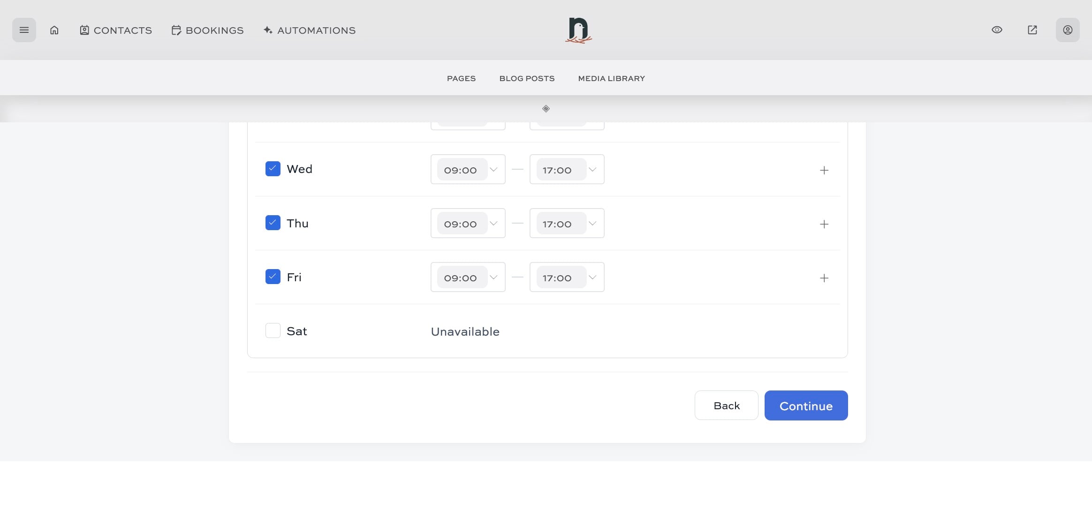Go back with the Back button
This screenshot has width=1092, height=510.
(x=726, y=405)
